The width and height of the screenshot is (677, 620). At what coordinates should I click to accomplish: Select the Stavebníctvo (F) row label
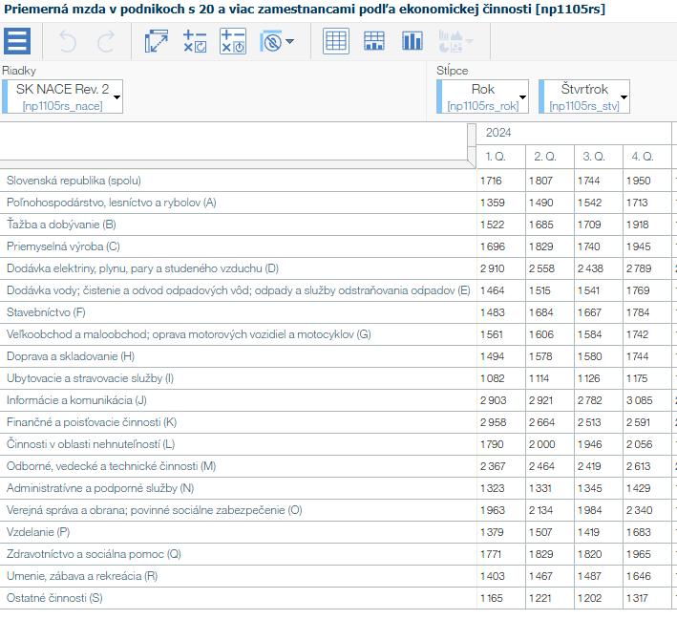[x=46, y=312]
